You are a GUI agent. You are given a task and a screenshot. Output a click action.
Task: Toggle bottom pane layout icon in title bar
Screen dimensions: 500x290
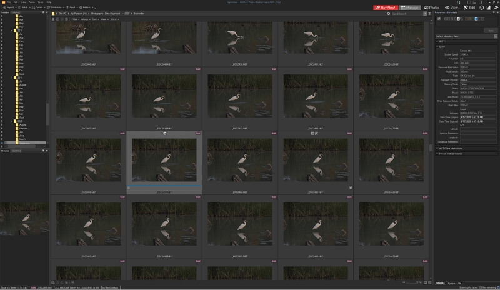point(474,2)
